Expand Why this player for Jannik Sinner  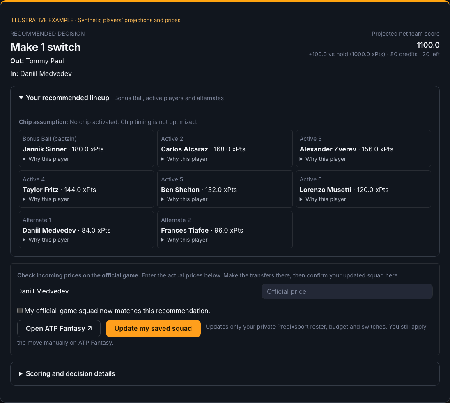point(46,159)
